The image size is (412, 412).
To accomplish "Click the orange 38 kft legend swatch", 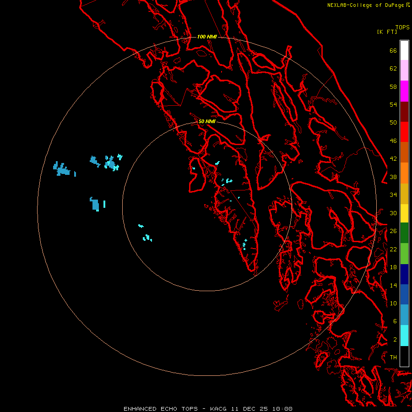I will pyautogui.click(x=404, y=173).
